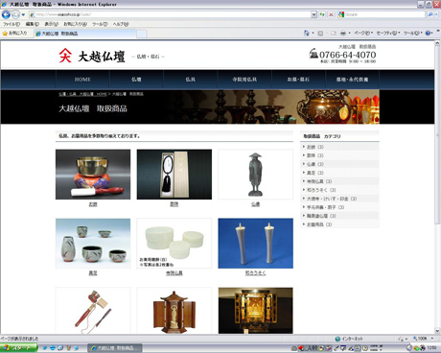The height and width of the screenshot is (353, 441).
Task: Click the 仏像 category row in the sidebar
Action: pyautogui.click(x=339, y=164)
